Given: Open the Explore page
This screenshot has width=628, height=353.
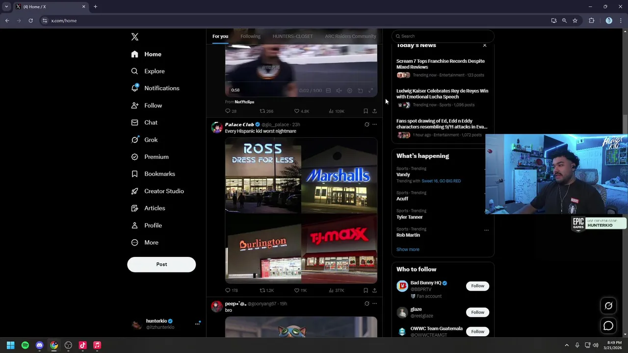Looking at the screenshot, I should tap(148, 71).
